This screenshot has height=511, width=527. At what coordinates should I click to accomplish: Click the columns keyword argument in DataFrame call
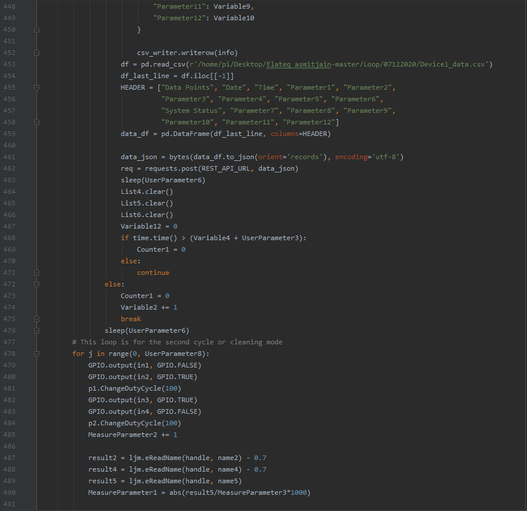coord(284,134)
